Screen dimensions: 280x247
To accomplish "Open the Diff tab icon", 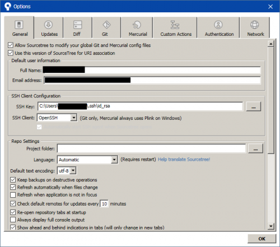I will pyautogui.click(x=78, y=25).
